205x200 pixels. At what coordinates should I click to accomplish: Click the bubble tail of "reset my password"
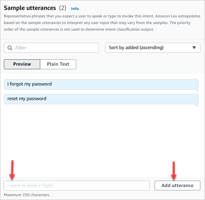tap(197, 105)
